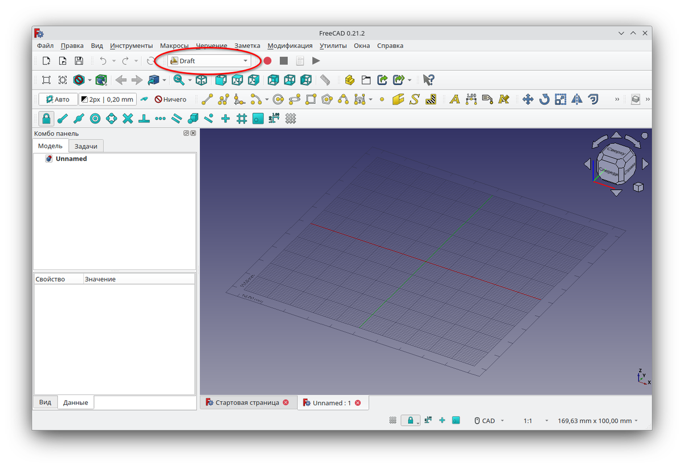The height and width of the screenshot is (468, 684).
Task: Select the Draft Line tool
Action: [x=207, y=99]
